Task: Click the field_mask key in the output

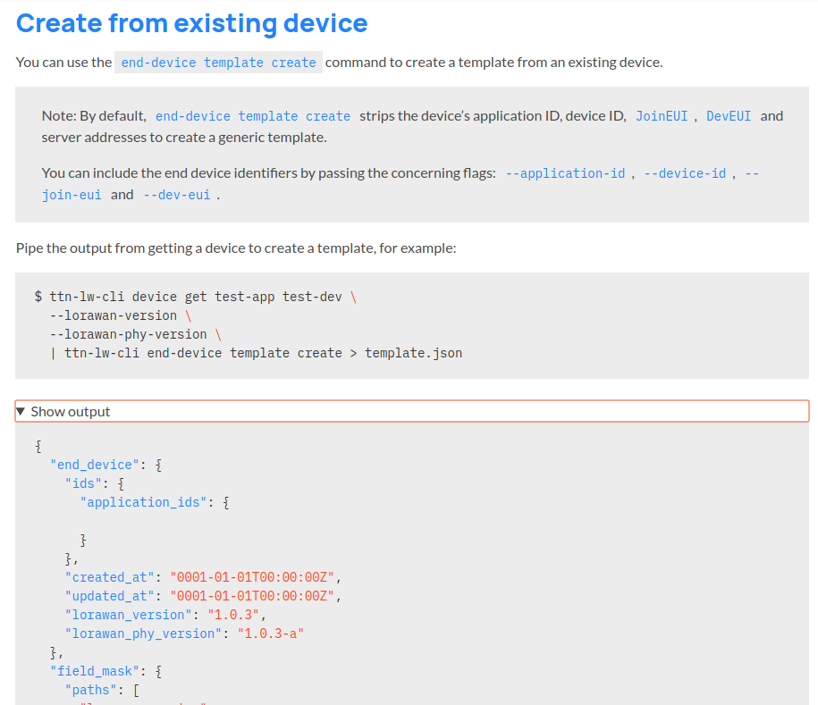Action: tap(95, 670)
